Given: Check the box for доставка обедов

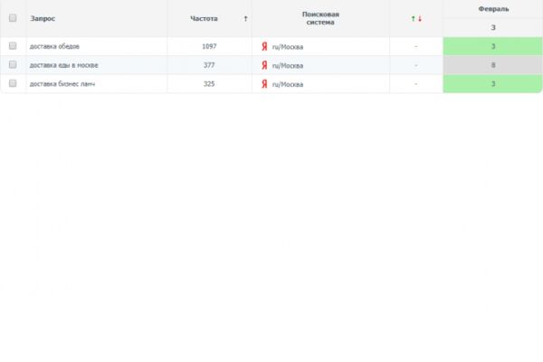Looking at the screenshot, I should click(x=13, y=46).
